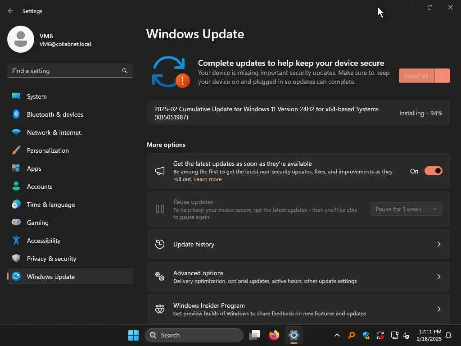
Task: Click the search magnifier in Find a setting
Action: 124,71
